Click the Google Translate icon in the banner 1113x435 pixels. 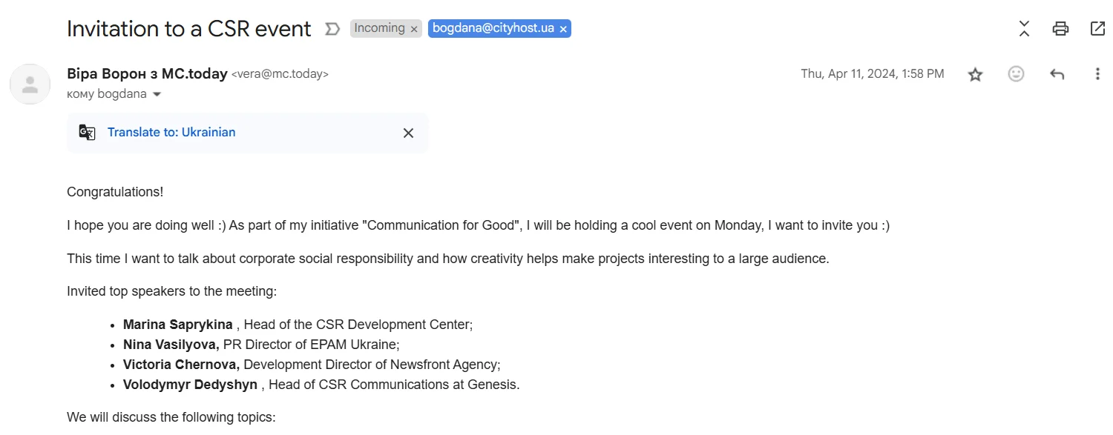pos(88,133)
